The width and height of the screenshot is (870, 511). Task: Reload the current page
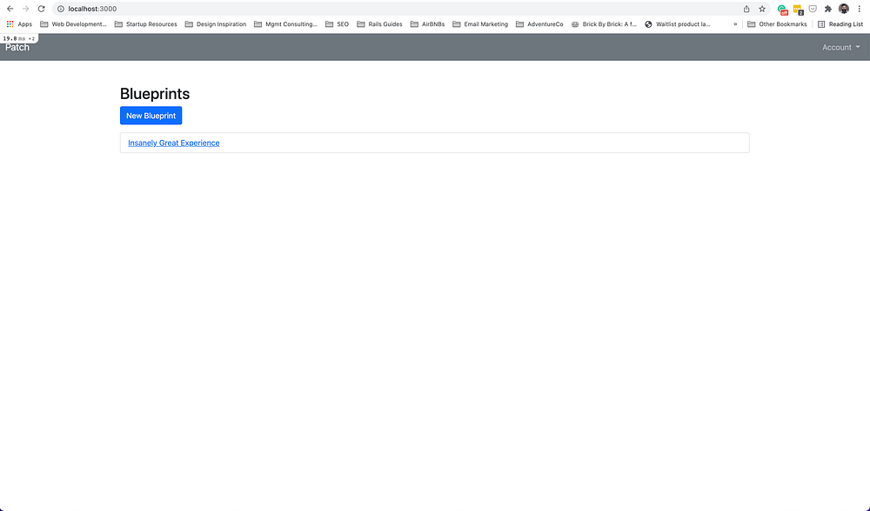pyautogui.click(x=41, y=9)
